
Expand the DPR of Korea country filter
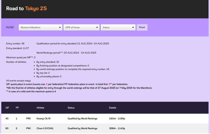(82, 27)
